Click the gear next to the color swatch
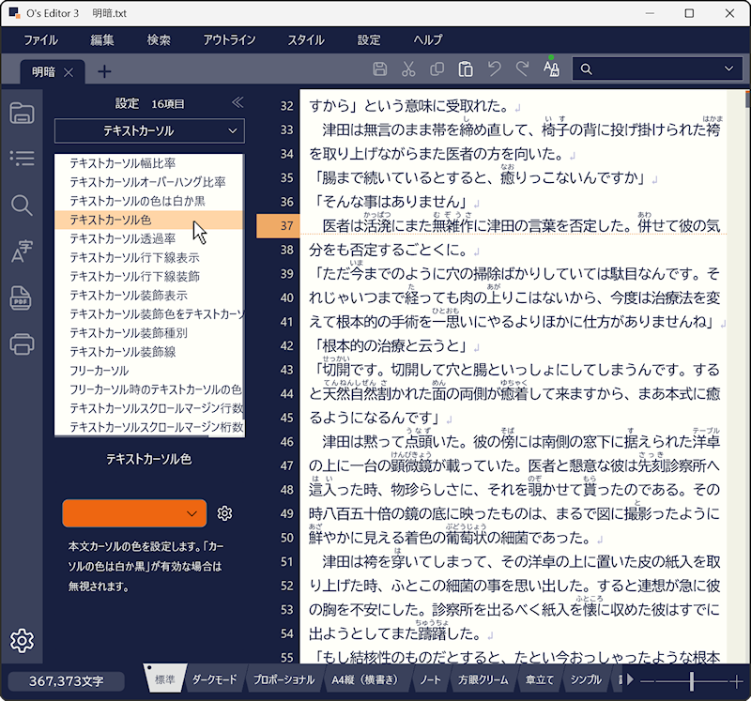The width and height of the screenshot is (751, 701). tap(224, 513)
